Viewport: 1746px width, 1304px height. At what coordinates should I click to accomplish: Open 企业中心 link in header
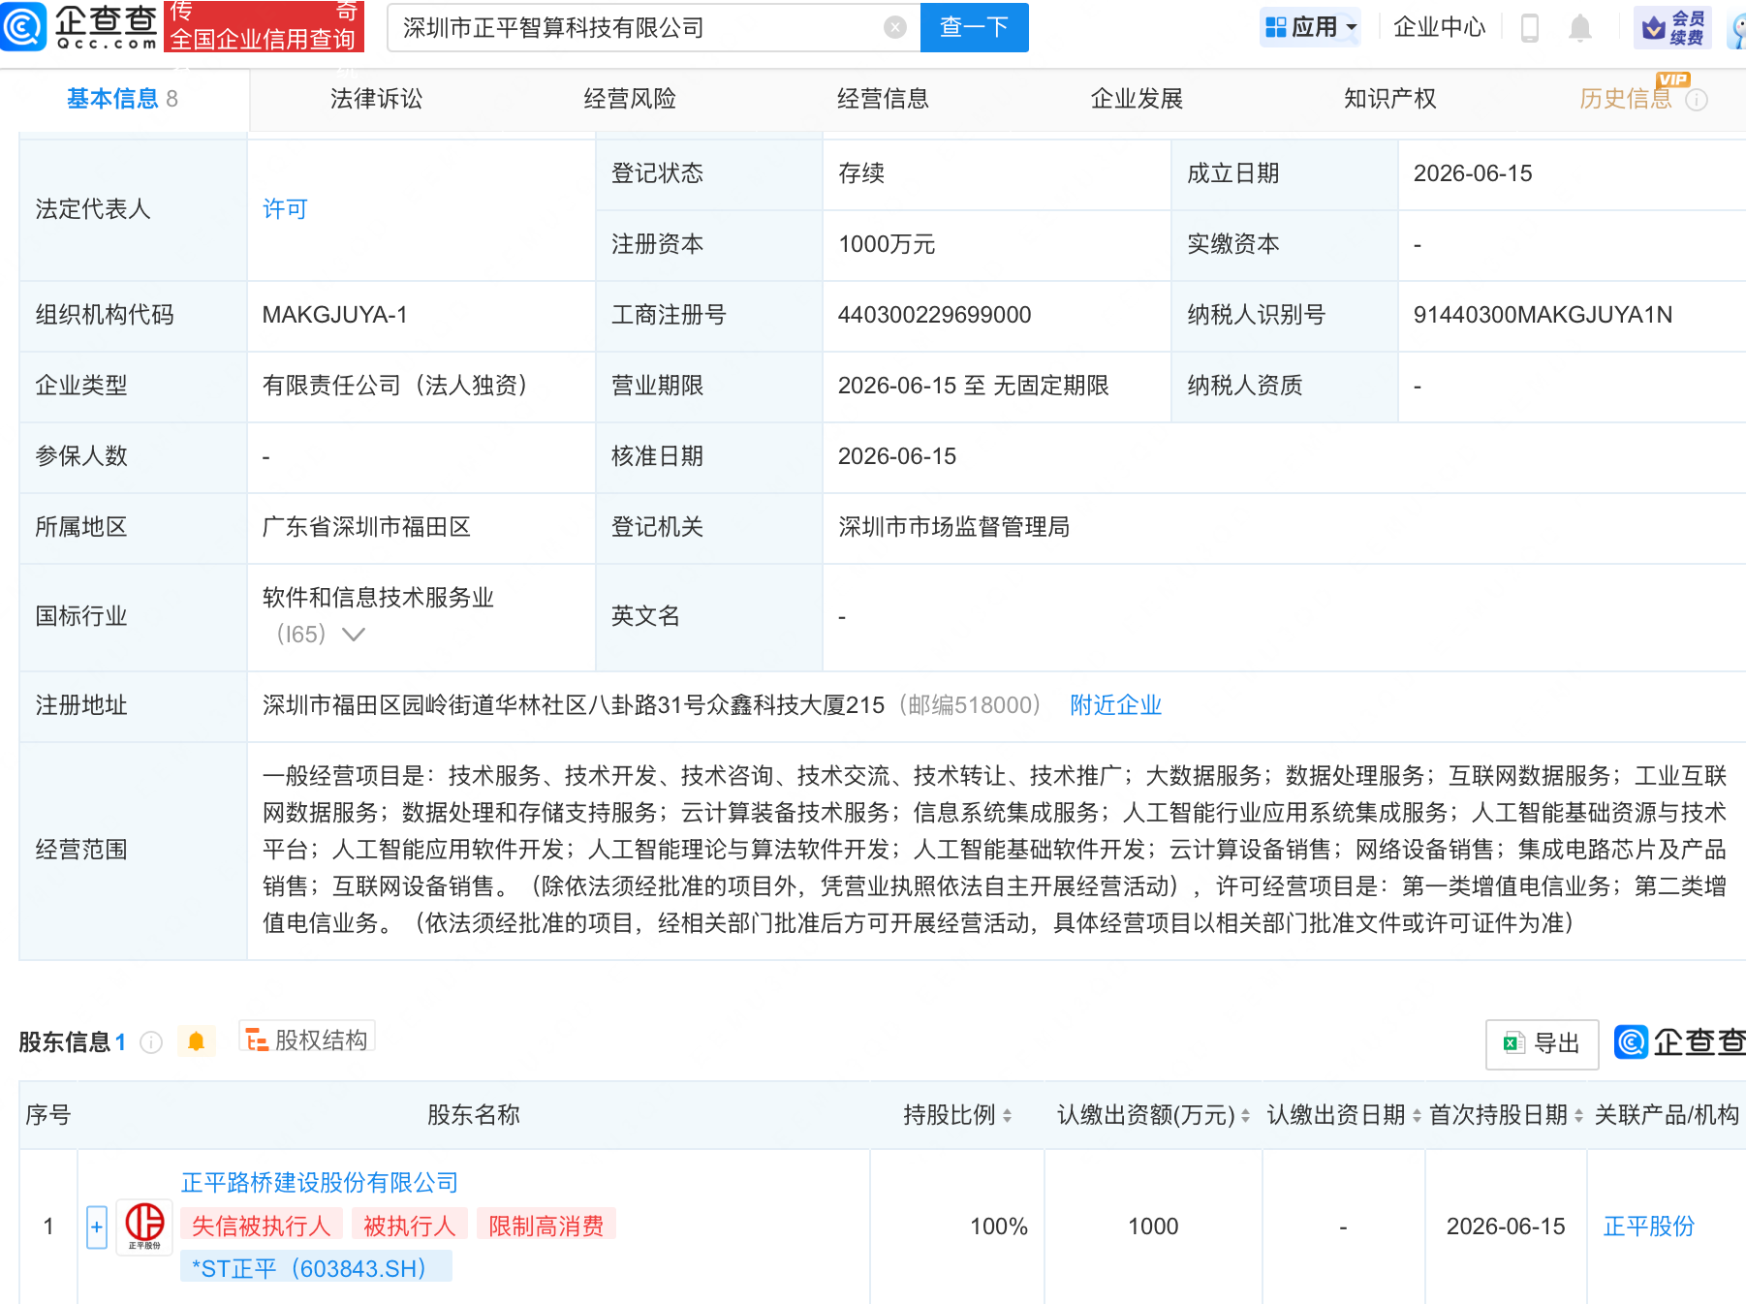[1439, 27]
